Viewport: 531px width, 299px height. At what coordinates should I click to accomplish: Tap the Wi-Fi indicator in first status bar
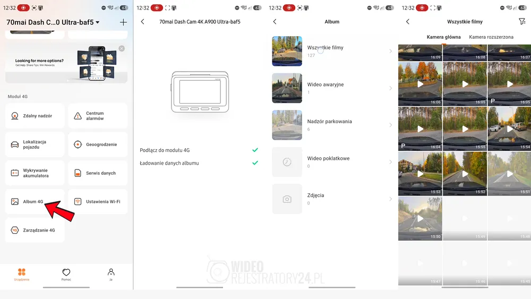tap(110, 7)
